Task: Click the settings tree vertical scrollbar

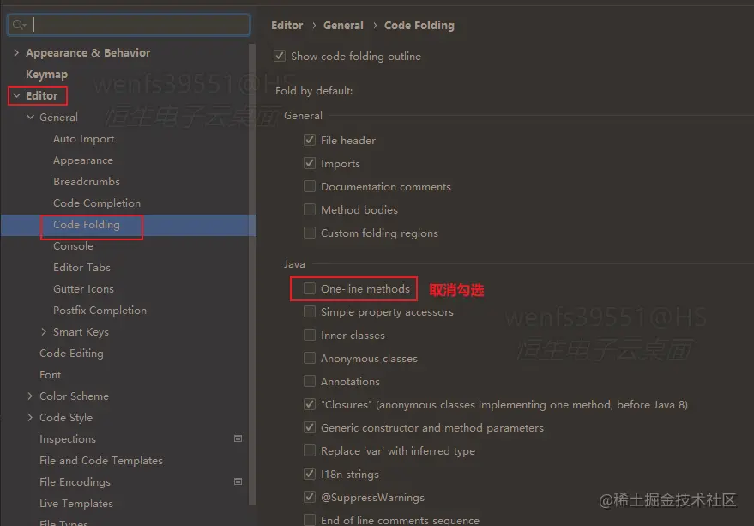Action: (x=252, y=275)
